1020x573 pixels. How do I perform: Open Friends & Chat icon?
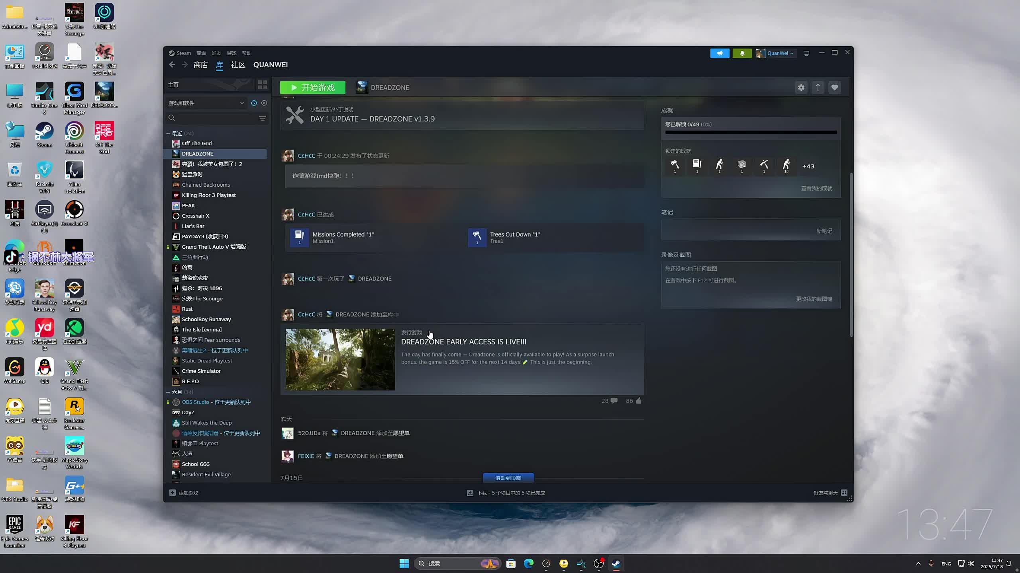click(x=844, y=493)
